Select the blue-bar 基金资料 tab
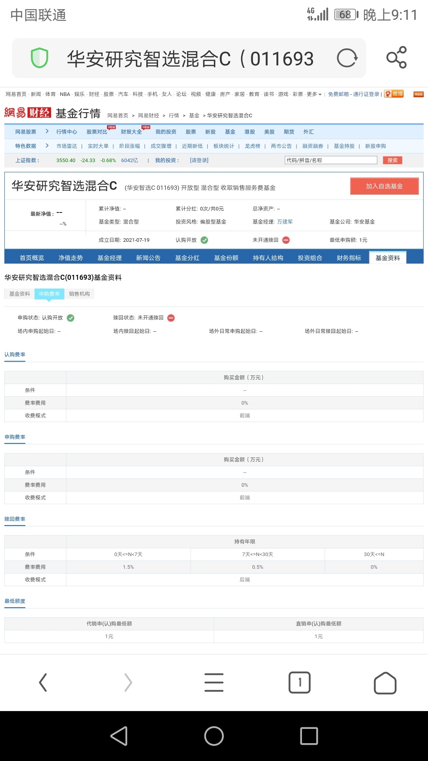428x761 pixels. pos(388,258)
